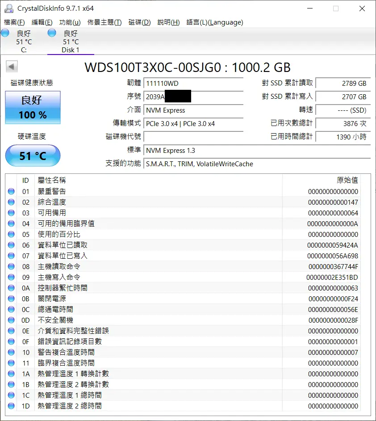
Task: Click status icon for attribute 0F 錯誤資訊記錄項目數
Action: click(x=11, y=341)
